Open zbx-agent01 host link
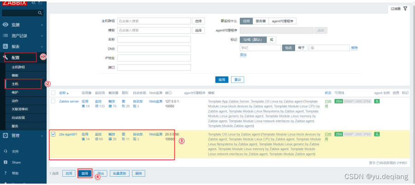The width and height of the screenshot is (415, 185). [x=68, y=134]
